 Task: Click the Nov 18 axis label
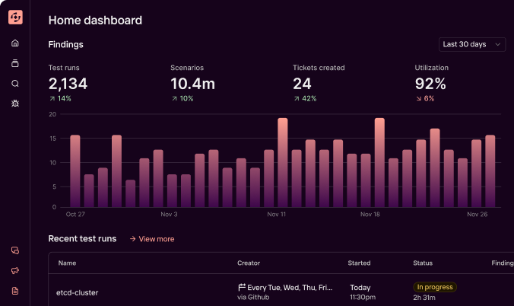(370, 215)
